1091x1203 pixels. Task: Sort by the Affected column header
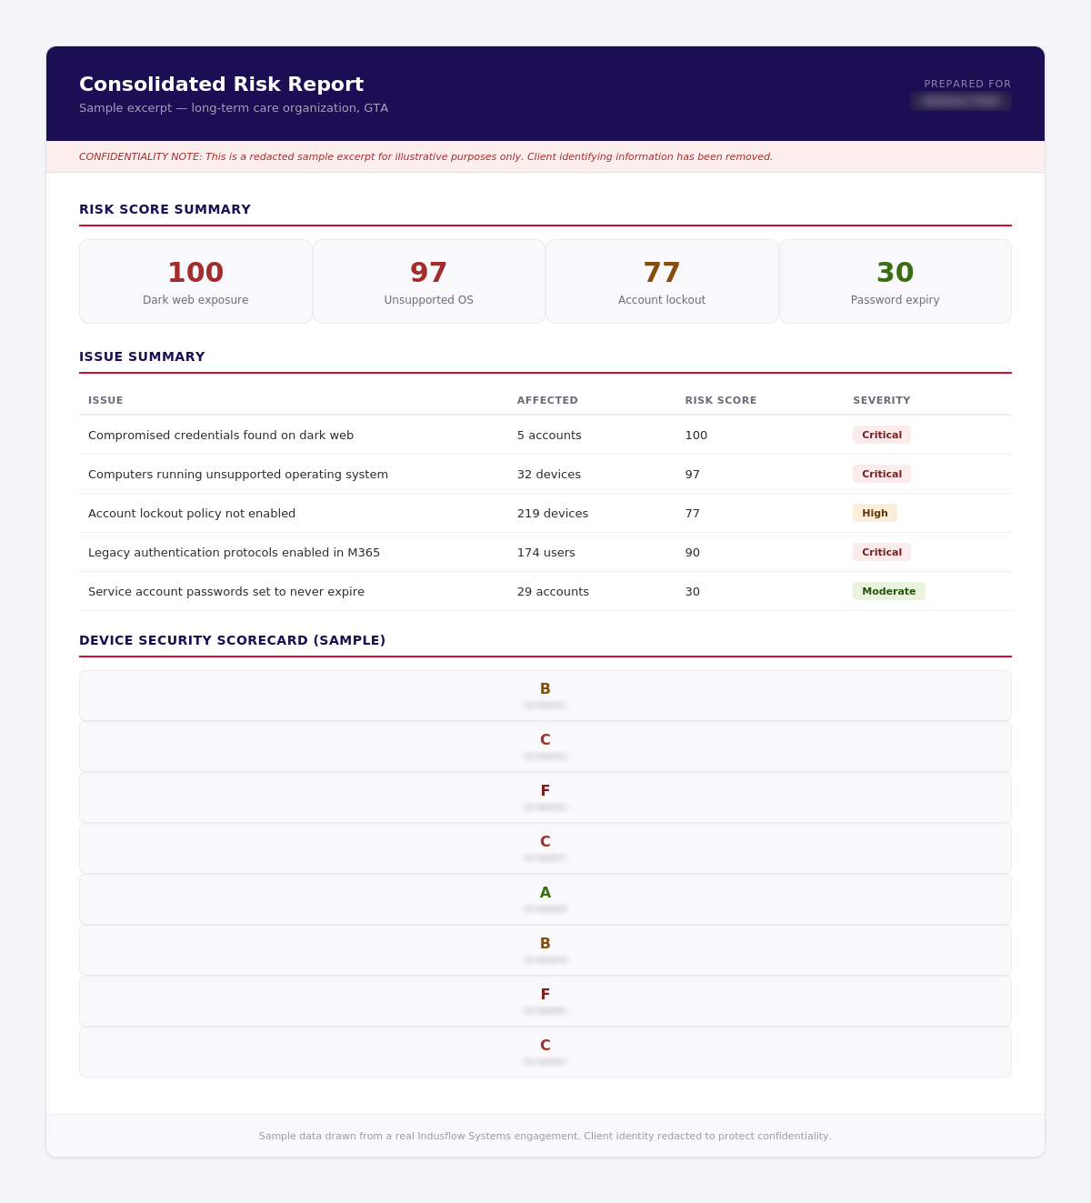[547, 400]
